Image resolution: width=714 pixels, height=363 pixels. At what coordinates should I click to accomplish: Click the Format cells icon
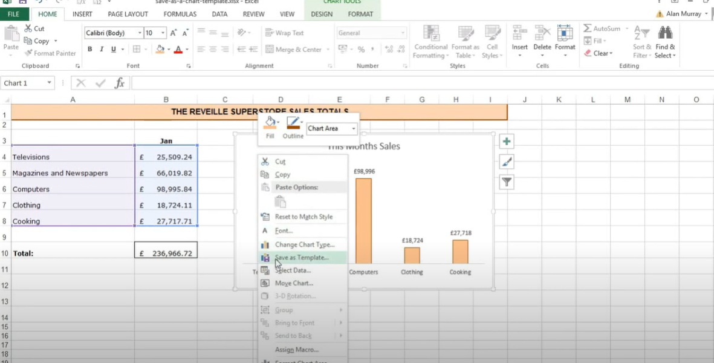click(x=565, y=34)
